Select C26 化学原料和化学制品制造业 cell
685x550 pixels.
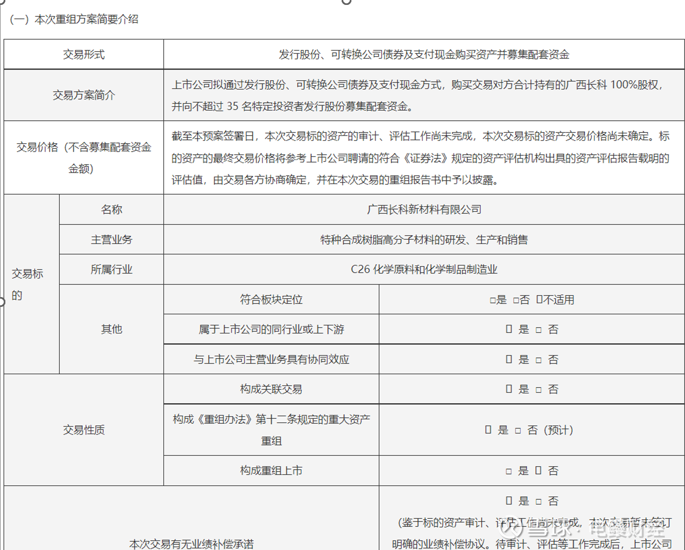click(x=424, y=269)
